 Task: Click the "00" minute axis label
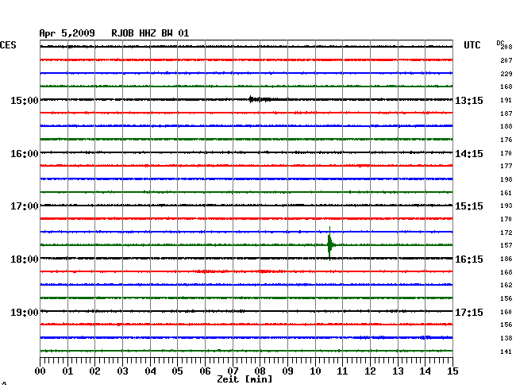pyautogui.click(x=40, y=371)
